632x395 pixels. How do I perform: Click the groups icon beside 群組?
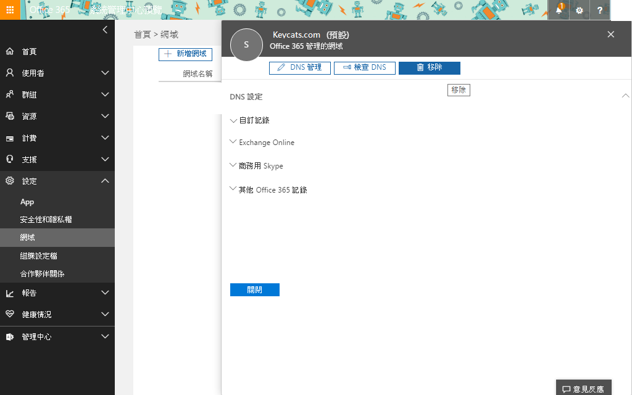pyautogui.click(x=10, y=94)
